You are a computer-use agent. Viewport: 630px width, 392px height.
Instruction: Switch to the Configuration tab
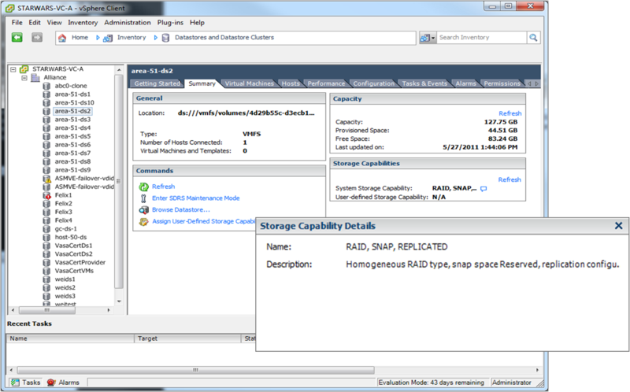(x=373, y=83)
